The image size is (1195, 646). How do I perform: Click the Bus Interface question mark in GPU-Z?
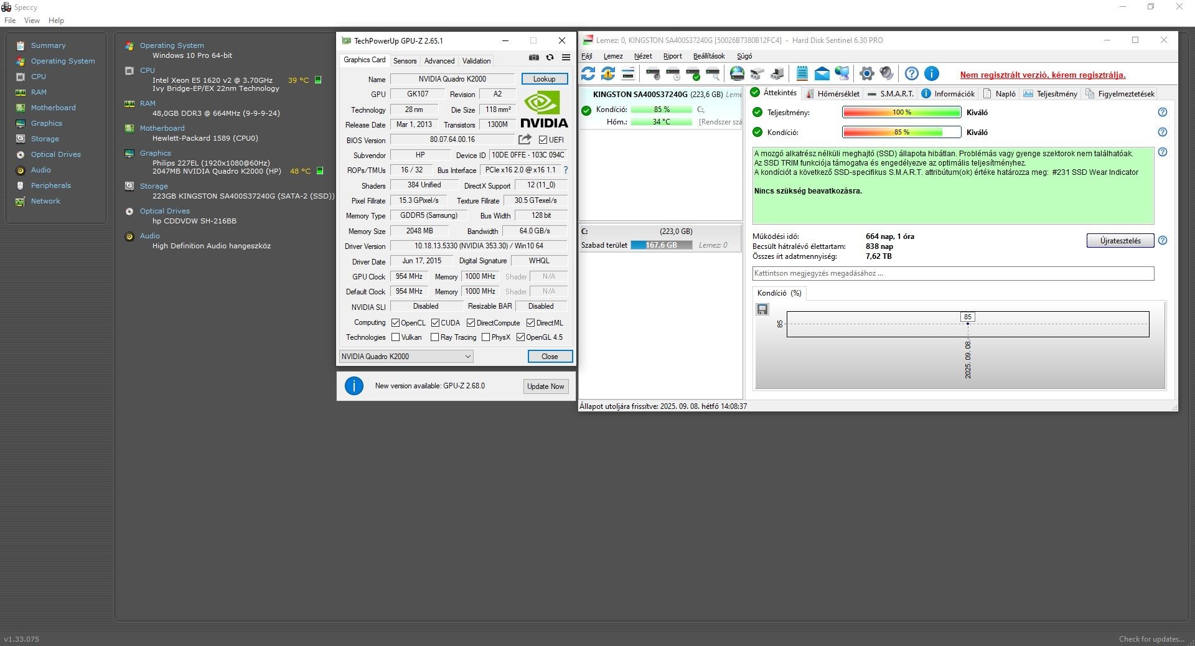566,170
